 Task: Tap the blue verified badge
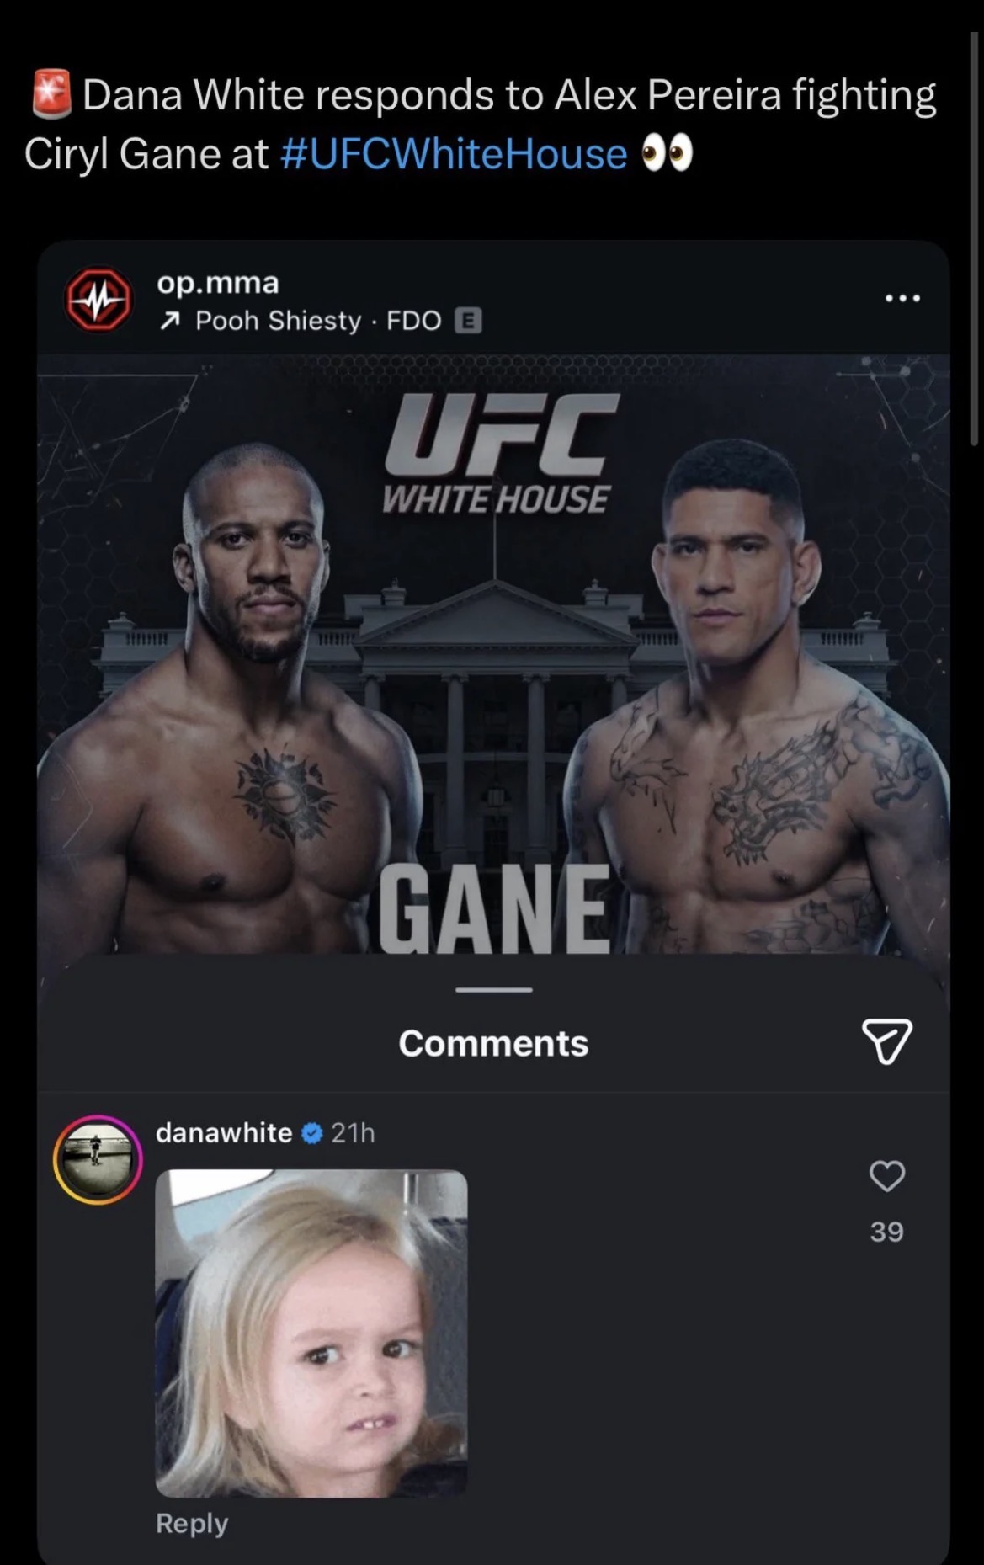tap(311, 1133)
